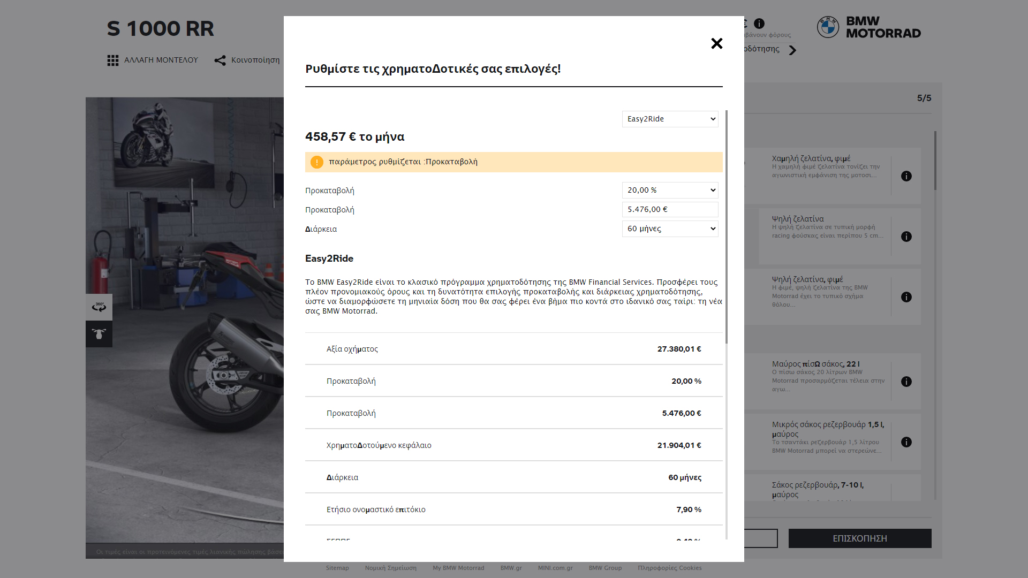This screenshot has height=578, width=1028.
Task: Open the Easy2Ride financing program dropdown
Action: tap(670, 119)
